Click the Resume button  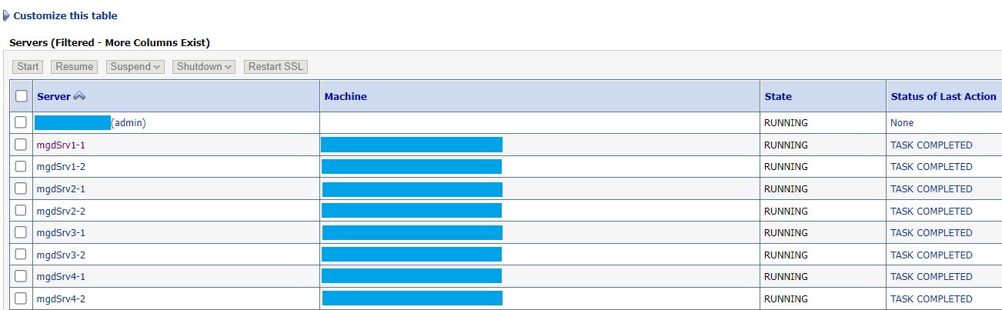(75, 67)
